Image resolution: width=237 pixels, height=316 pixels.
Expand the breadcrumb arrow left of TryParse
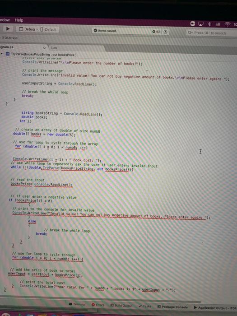point(2,54)
